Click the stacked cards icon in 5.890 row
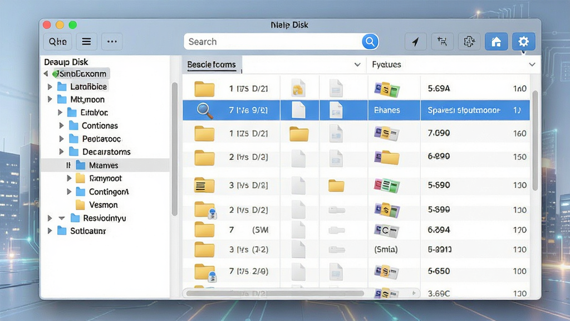570x321 pixels. (x=387, y=210)
